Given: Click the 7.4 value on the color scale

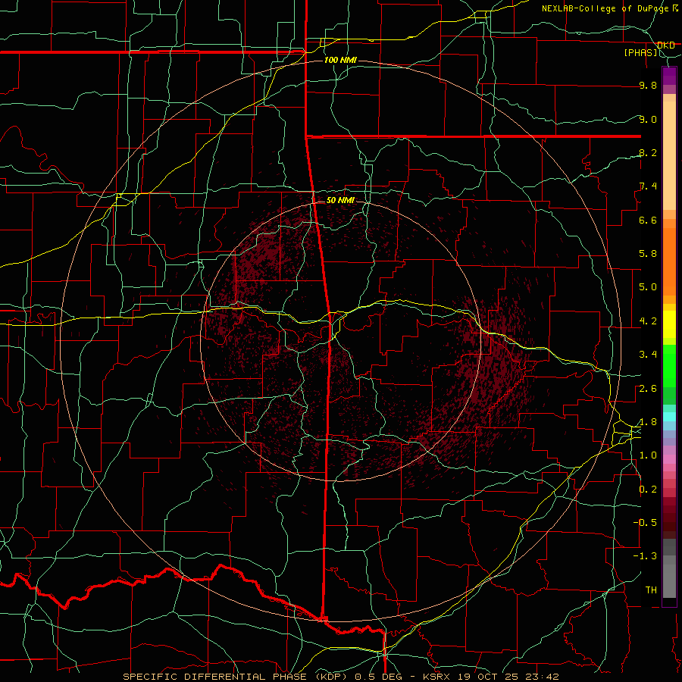Looking at the screenshot, I should [x=648, y=186].
